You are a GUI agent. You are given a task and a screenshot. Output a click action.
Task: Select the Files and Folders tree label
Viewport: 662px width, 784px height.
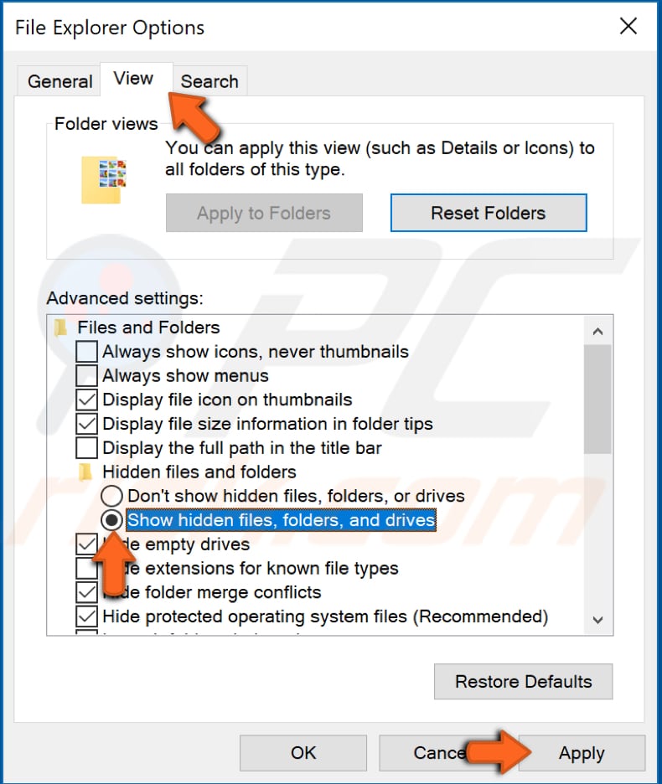148,328
